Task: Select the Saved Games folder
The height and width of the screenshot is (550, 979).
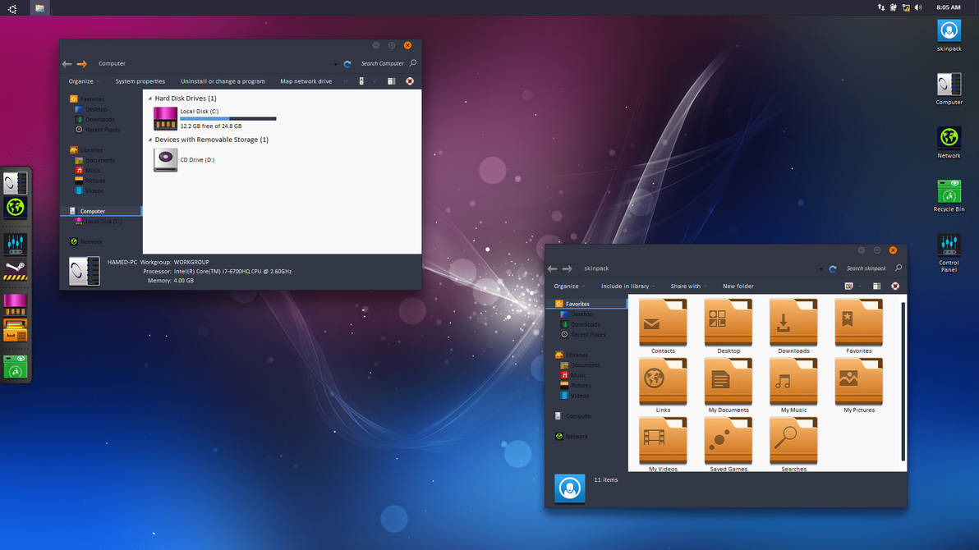Action: [728, 441]
